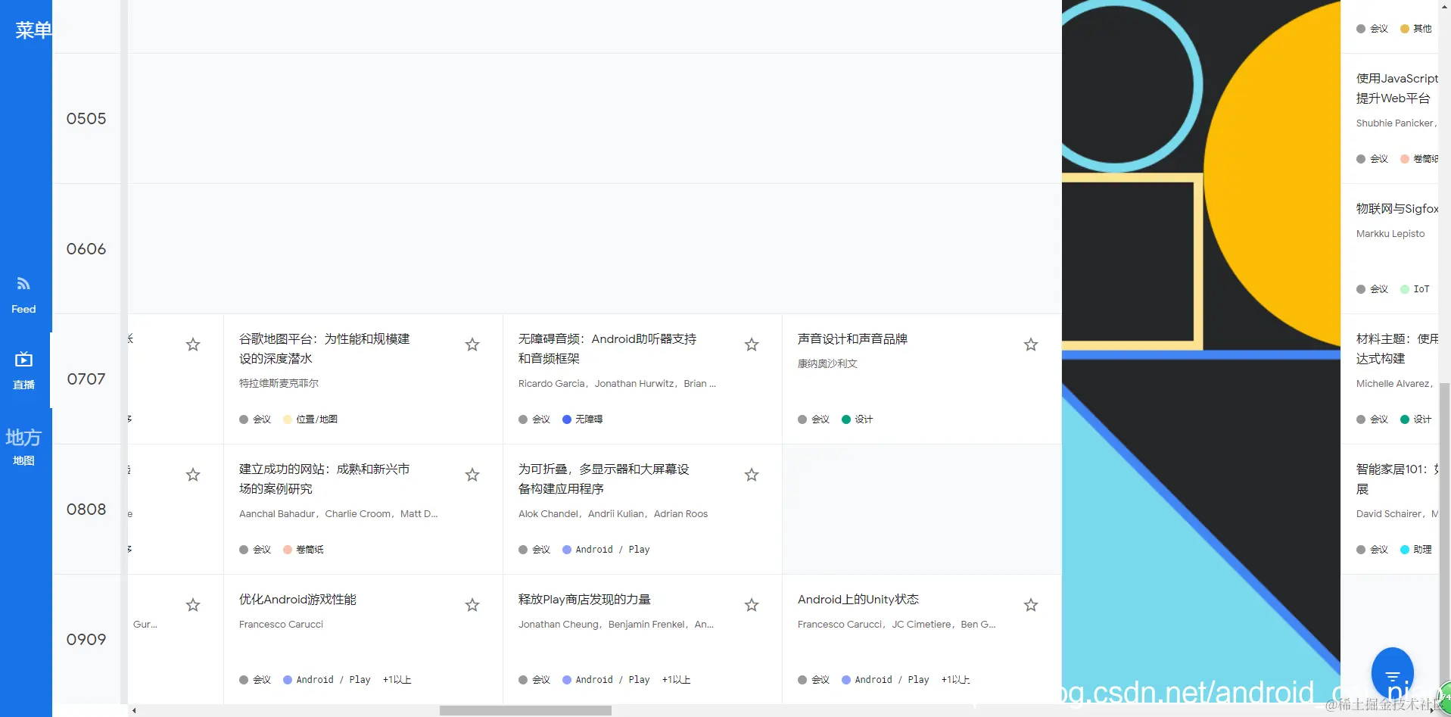1451x717 pixels.
Task: Click the star on 声音设计和声音品牌 card
Action: (x=1030, y=344)
